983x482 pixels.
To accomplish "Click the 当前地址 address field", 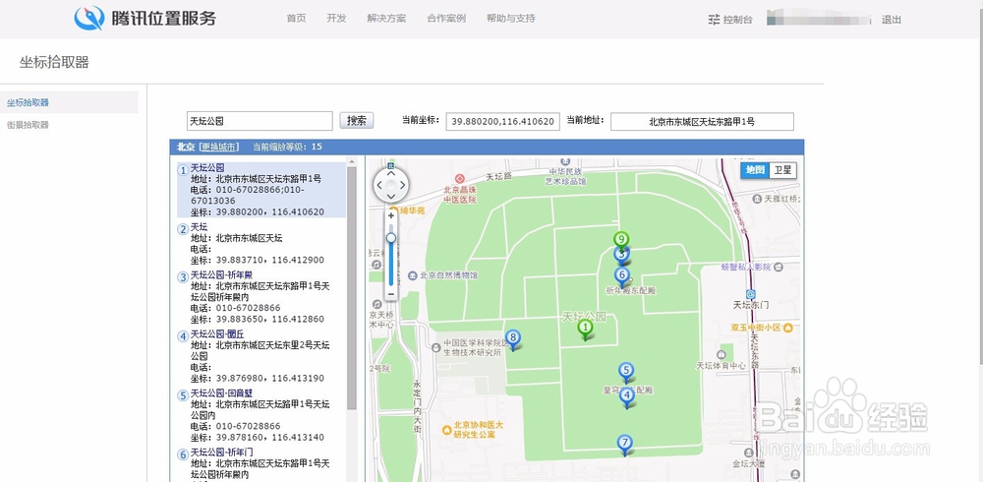I will 702,121.
